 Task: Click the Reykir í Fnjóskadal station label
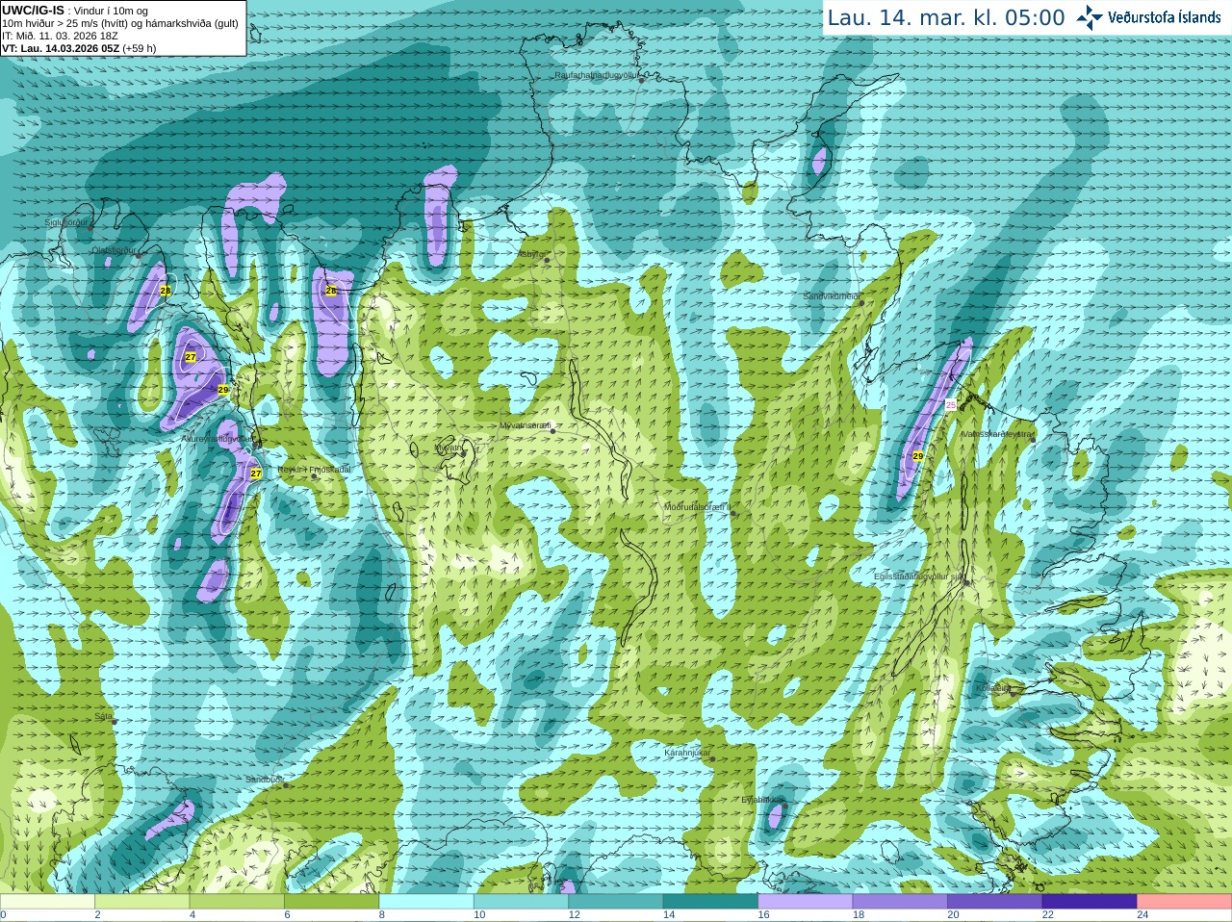pos(315,470)
